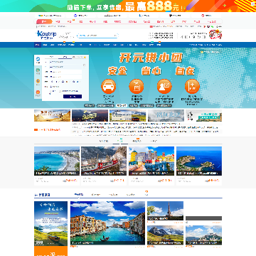Click the first partner logo in top row
This screenshot has height=256, width=256.
coord(50,16)
